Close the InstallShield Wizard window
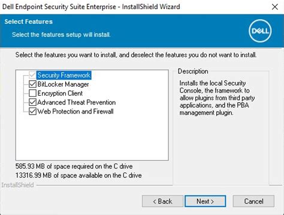The width and height of the screenshot is (284, 215). pyautogui.click(x=275, y=7)
